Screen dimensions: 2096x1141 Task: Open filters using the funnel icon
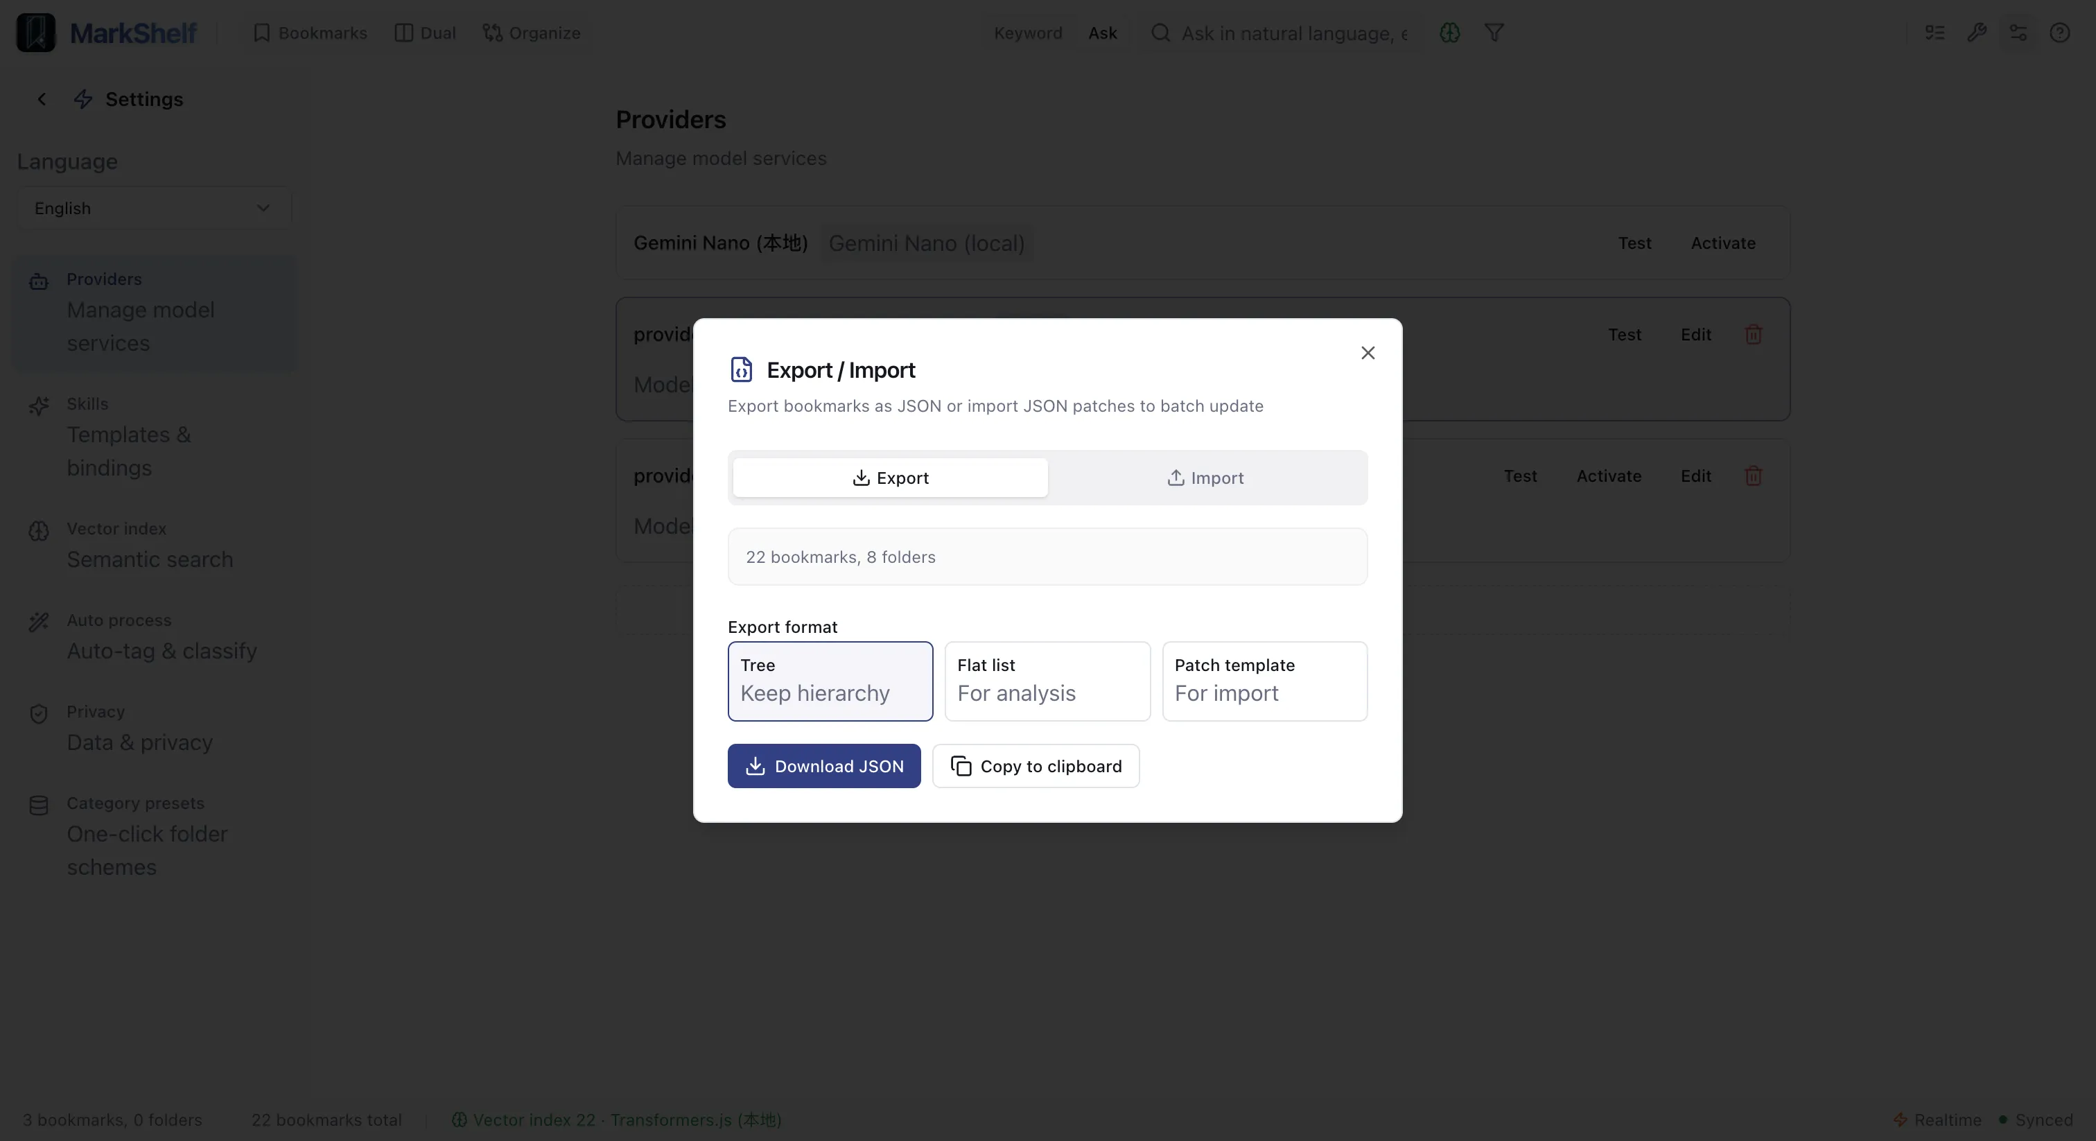point(1494,33)
